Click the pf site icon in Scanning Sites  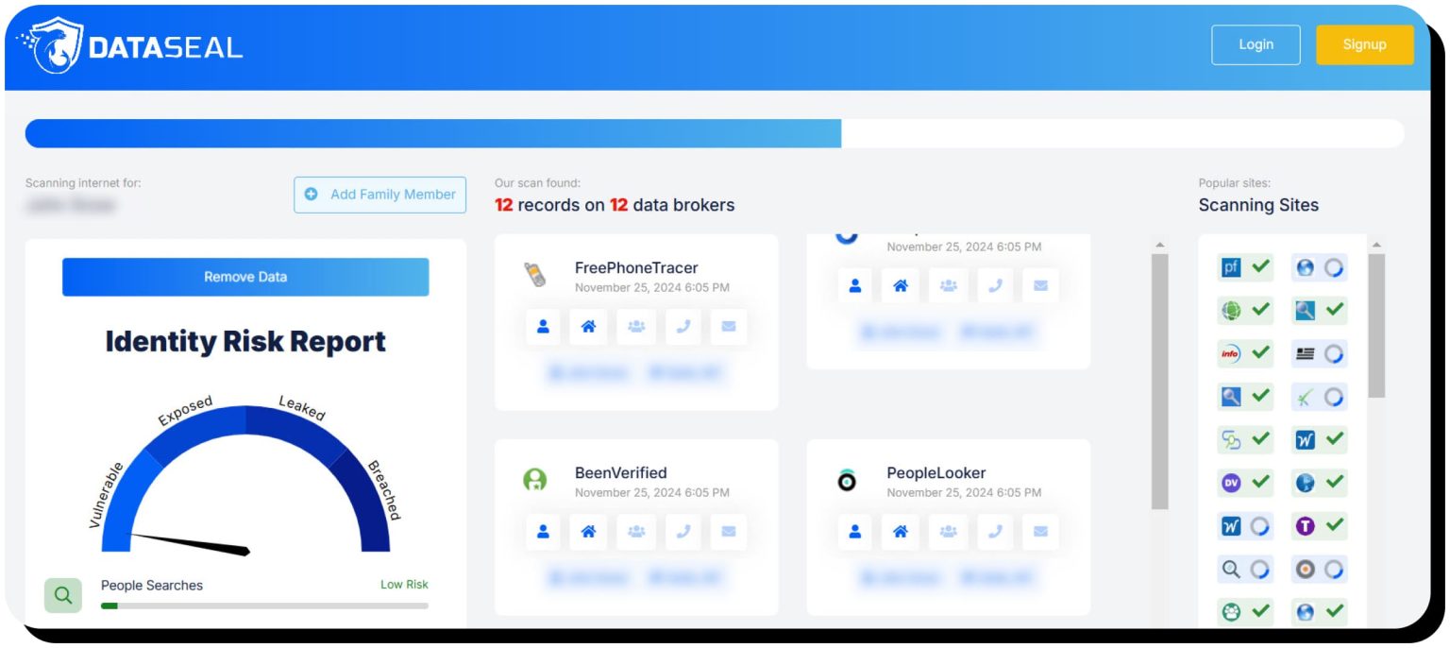(x=1230, y=267)
